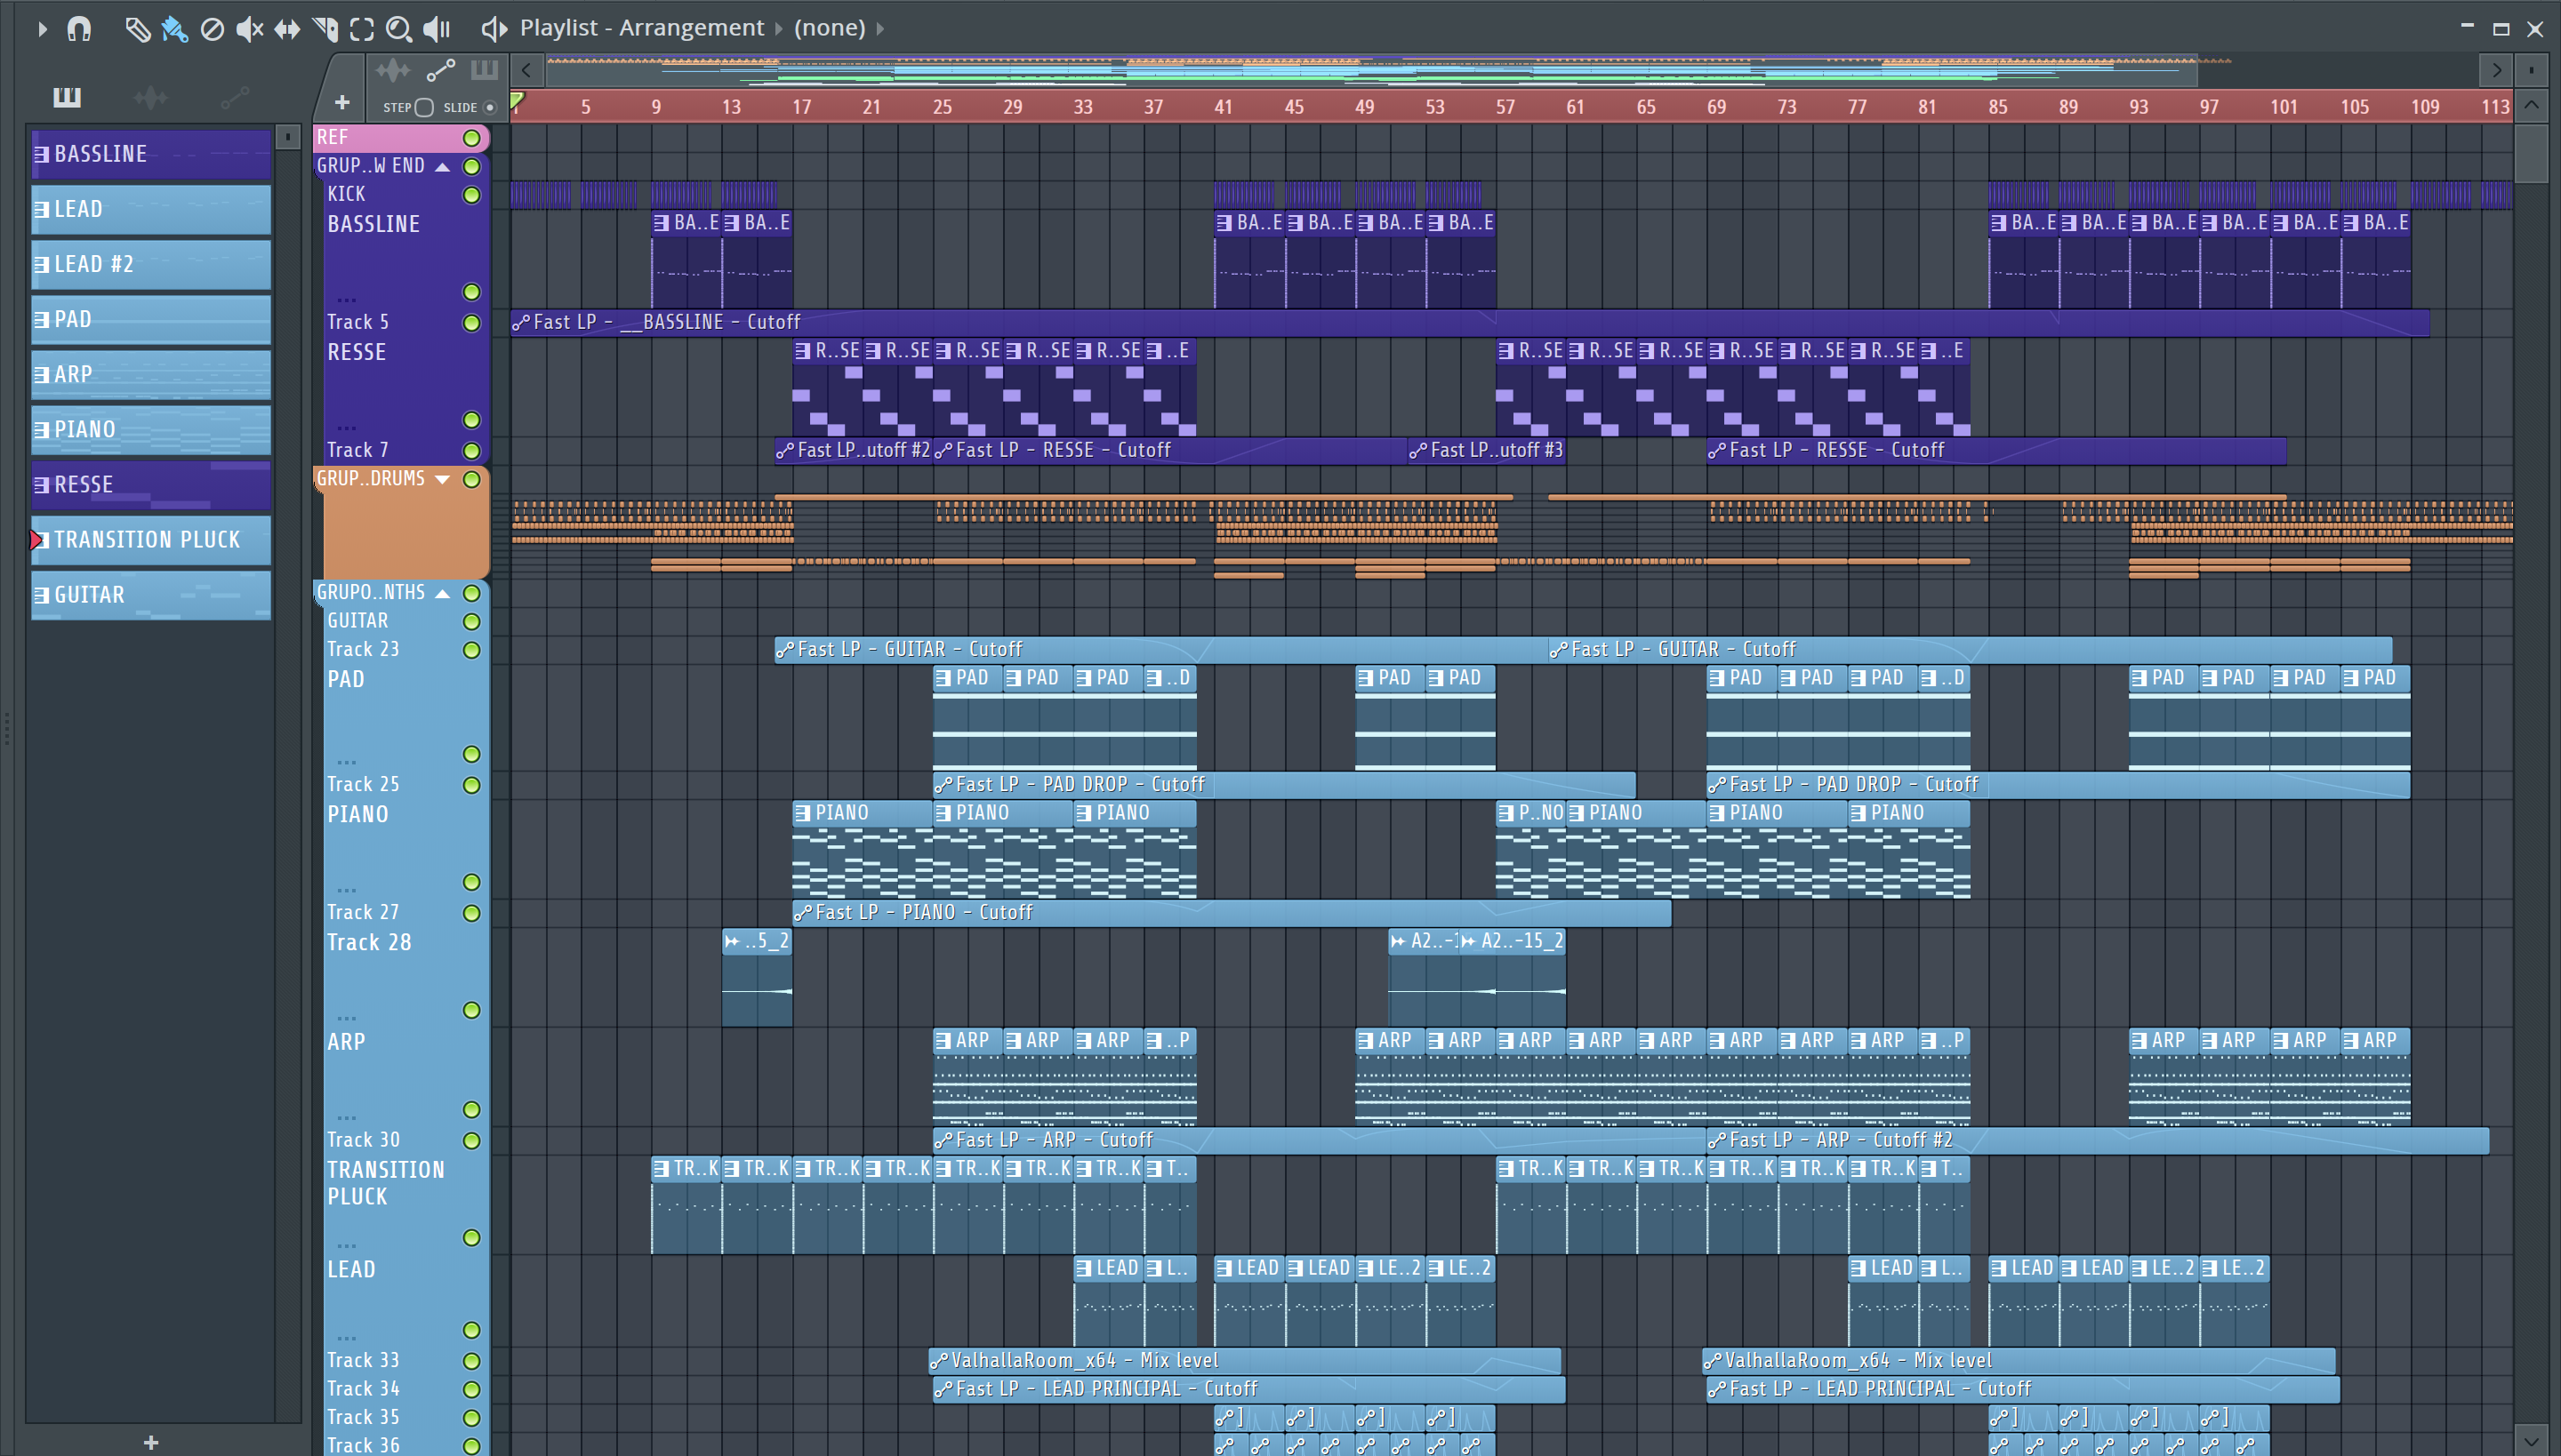Select the Paint brush tool

pos(175,29)
